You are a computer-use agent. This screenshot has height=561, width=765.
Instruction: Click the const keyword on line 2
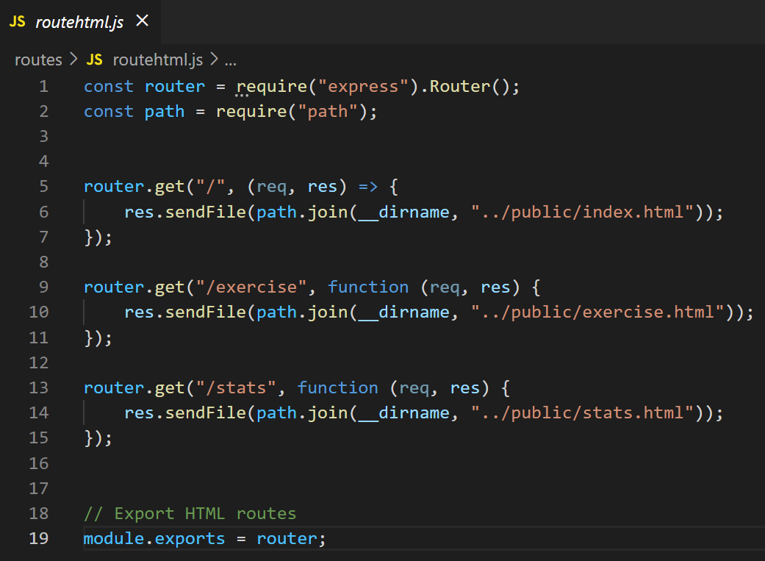point(109,112)
